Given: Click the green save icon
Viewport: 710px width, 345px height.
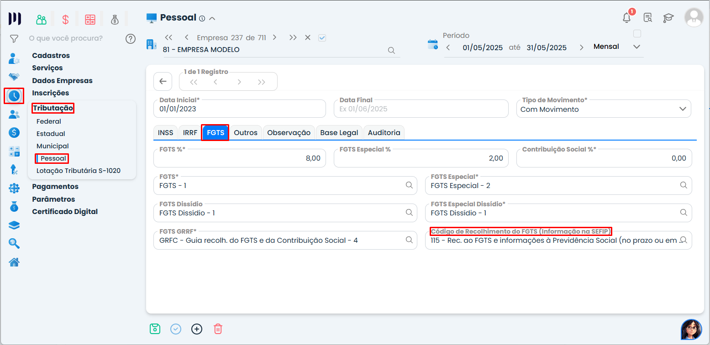Looking at the screenshot, I should tap(155, 329).
